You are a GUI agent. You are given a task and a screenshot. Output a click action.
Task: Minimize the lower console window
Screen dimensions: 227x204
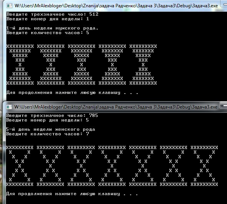tap(224, 105)
